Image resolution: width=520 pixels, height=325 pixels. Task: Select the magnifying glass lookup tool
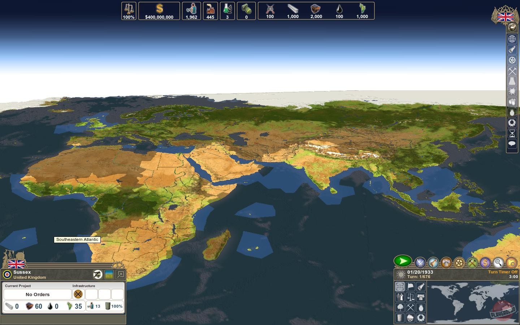[x=498, y=263]
